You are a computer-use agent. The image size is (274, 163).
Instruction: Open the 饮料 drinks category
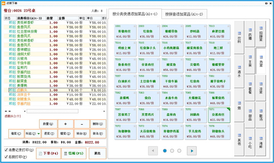(239, 38)
